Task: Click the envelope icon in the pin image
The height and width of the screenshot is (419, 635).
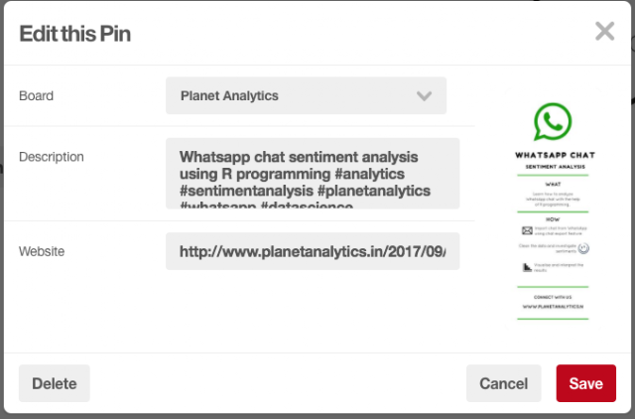Action: click(527, 229)
